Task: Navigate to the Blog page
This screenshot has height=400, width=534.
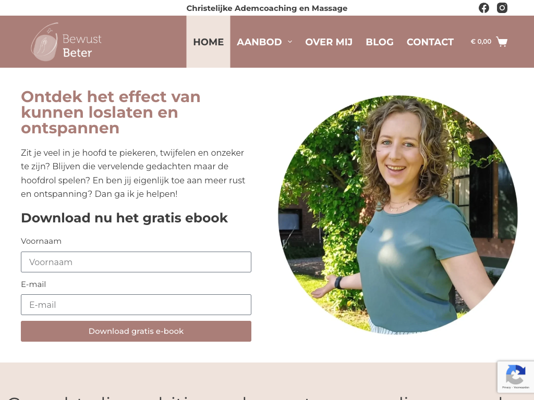Action: coord(380,42)
